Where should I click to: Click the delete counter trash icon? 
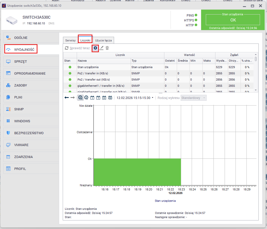(107, 48)
